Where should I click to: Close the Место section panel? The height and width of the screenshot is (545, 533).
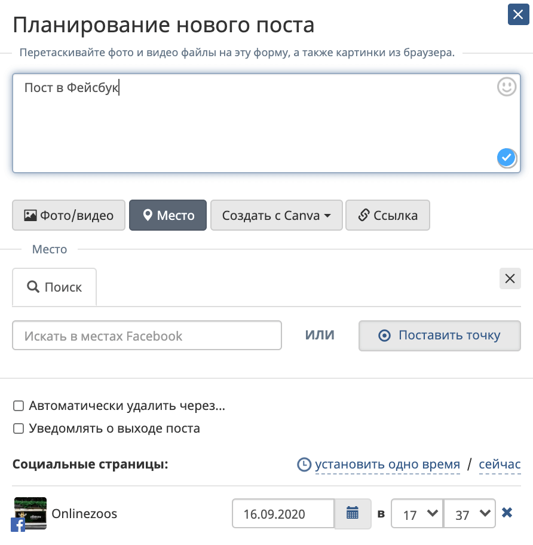tap(510, 278)
